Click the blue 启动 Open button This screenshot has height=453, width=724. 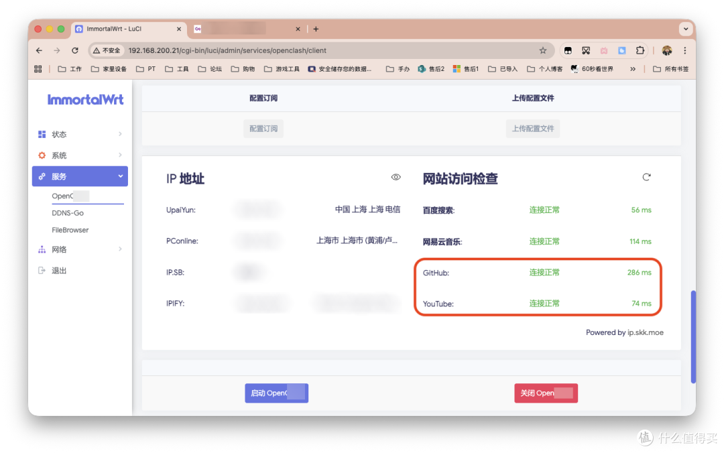tap(277, 393)
